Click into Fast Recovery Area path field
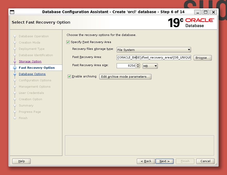Viewport: 227px width, 175px height. tap(154, 58)
